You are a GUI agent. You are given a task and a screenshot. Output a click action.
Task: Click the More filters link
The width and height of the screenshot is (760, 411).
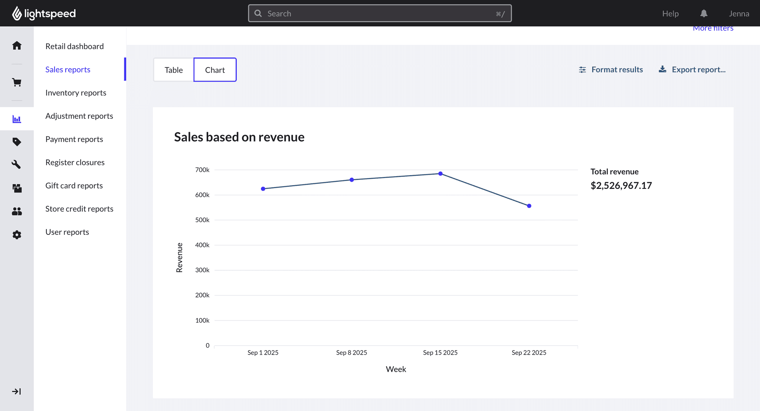713,29
